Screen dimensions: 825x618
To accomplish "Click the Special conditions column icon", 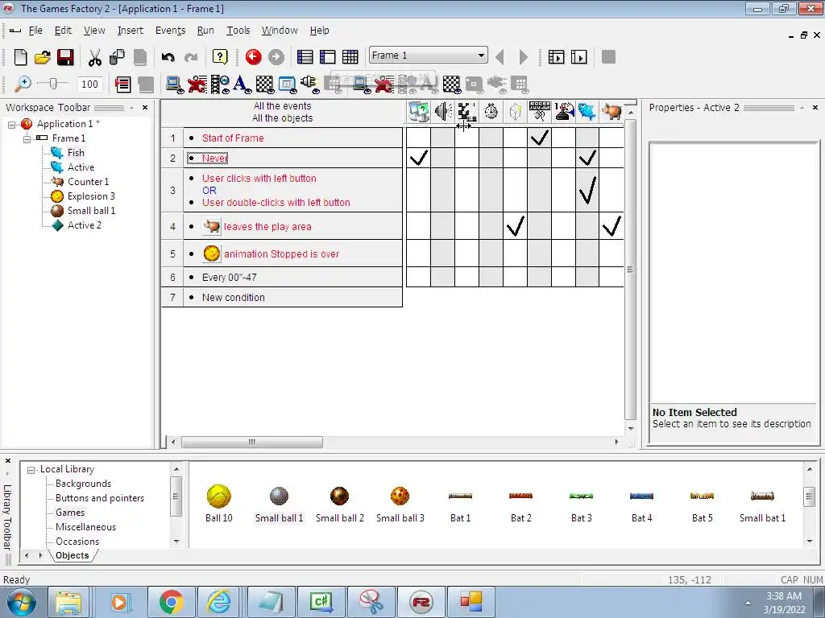I will click(418, 111).
